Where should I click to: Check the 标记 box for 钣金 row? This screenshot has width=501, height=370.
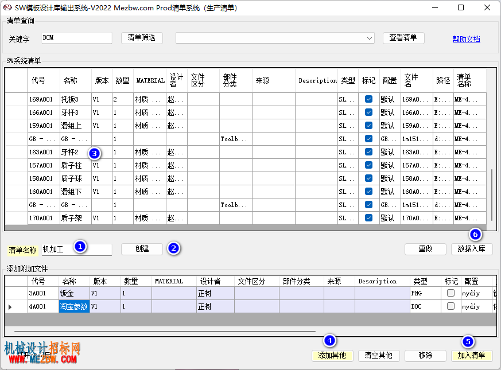pos(450,293)
